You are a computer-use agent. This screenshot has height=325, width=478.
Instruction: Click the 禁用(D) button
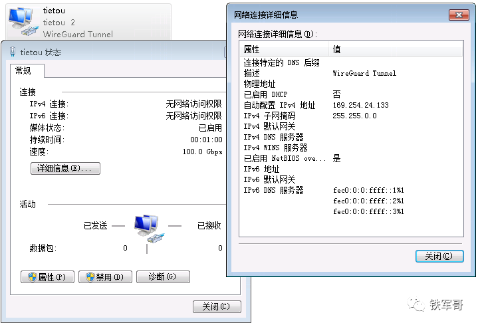point(105,277)
